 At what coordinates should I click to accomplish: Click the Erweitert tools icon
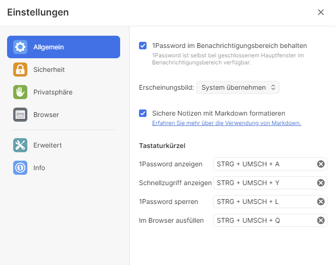pyautogui.click(x=20, y=145)
